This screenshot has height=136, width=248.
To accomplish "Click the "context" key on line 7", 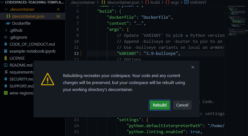I will point(118,23).
